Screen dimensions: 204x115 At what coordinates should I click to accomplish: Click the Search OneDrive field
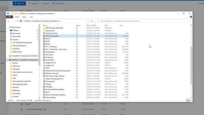point(143,21)
